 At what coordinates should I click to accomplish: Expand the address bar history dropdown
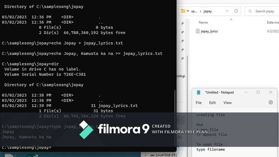[x=227, y=11]
